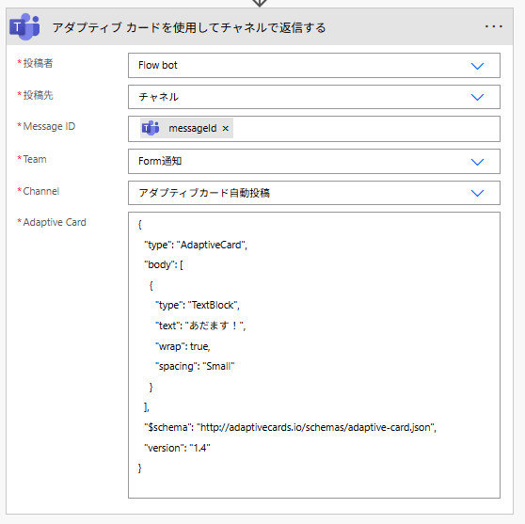Click the Form通知 team value

(x=160, y=161)
